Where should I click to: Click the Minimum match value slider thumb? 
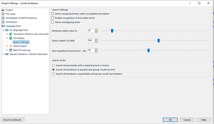pyautogui.click(x=112, y=31)
